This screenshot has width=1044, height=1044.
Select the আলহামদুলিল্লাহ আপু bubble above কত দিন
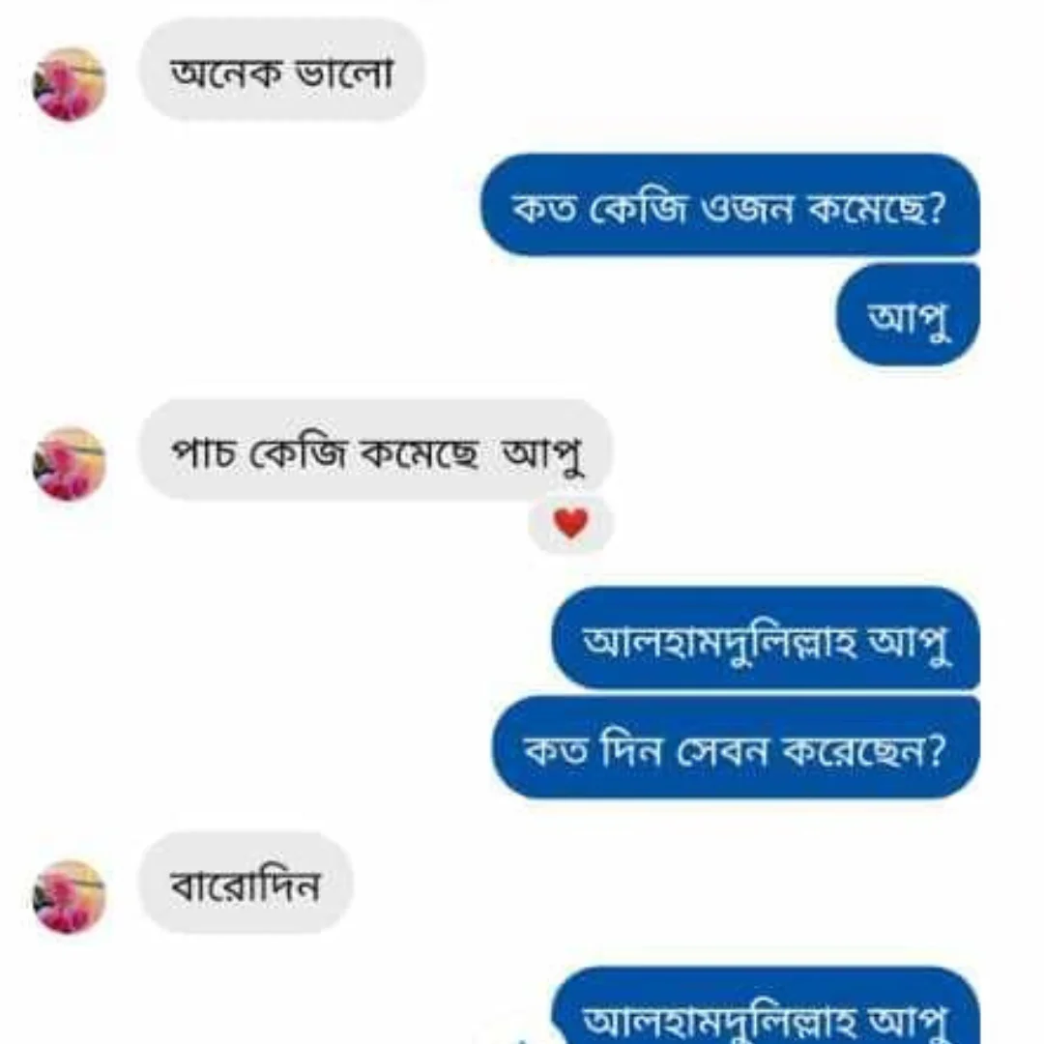pyautogui.click(x=766, y=639)
